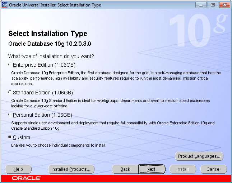Pick the Personal Edition radio button
The width and height of the screenshot is (232, 183).
point(10,115)
